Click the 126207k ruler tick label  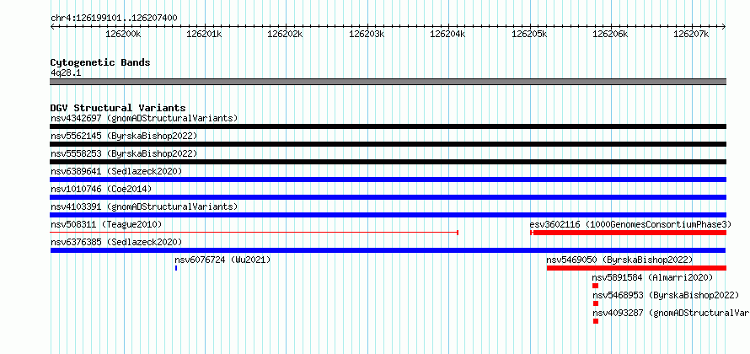(x=691, y=34)
